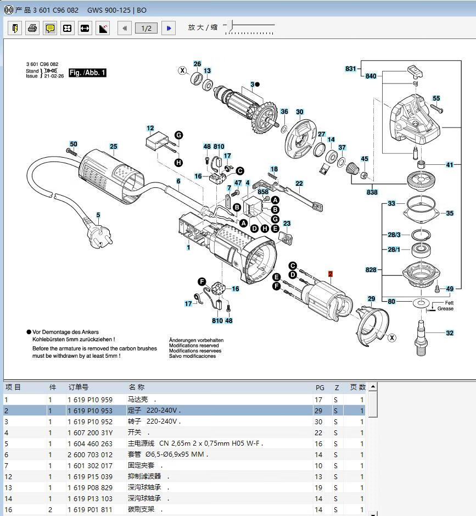Select highlighted red part label 2
Viewport: 476px width, 516px height.
pyautogui.click(x=331, y=274)
